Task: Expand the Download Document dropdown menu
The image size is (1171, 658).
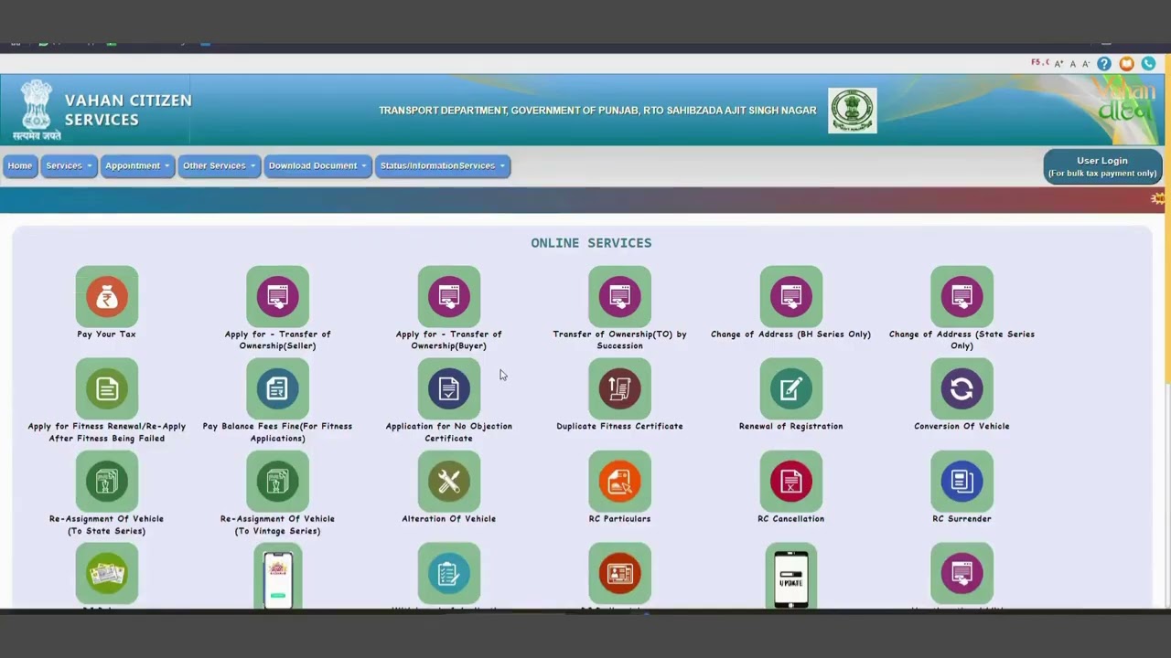Action: click(x=317, y=165)
